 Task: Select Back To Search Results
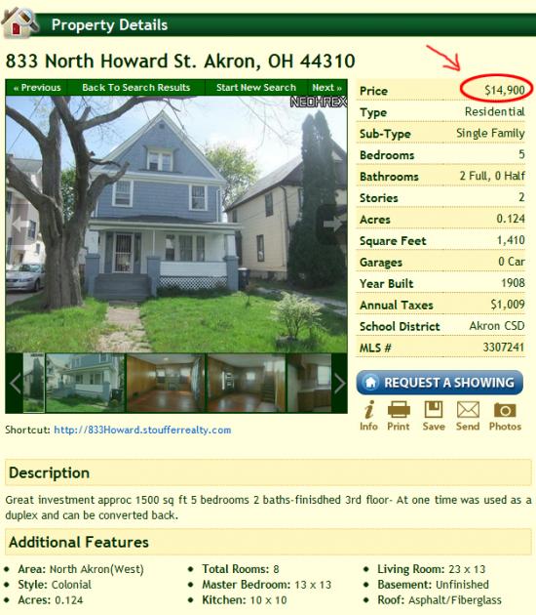[x=135, y=88]
